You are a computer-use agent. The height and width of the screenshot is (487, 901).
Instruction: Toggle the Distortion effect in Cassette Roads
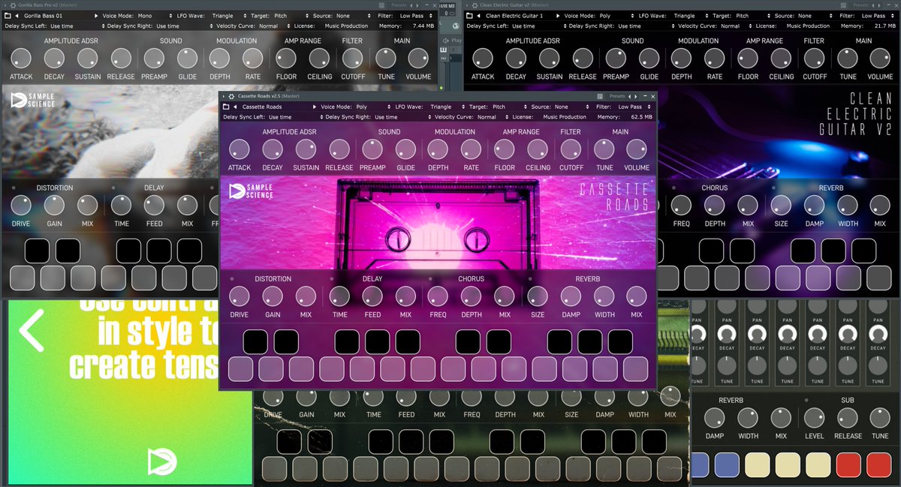(232, 279)
